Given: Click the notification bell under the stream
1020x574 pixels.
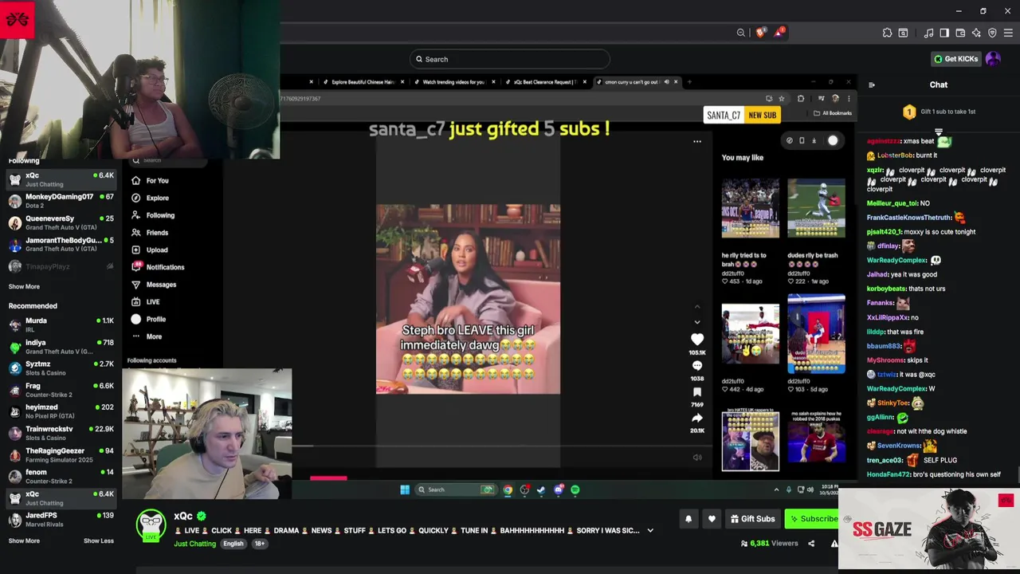Looking at the screenshot, I should pyautogui.click(x=688, y=519).
